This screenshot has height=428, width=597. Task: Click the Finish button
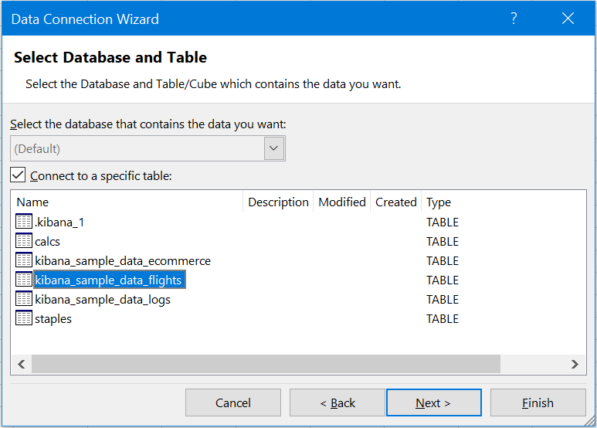tap(538, 403)
